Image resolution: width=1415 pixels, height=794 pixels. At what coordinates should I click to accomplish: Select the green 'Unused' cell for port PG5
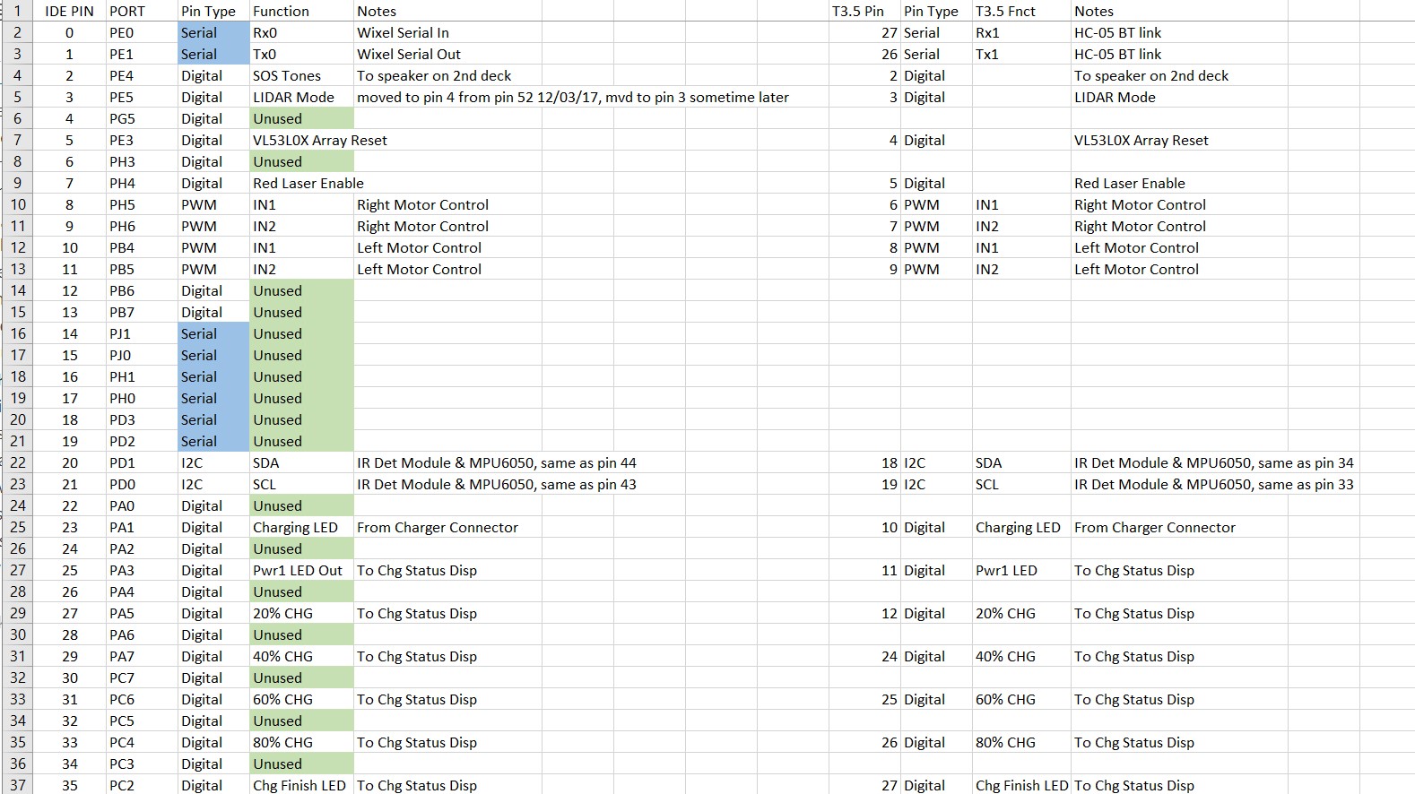(301, 118)
